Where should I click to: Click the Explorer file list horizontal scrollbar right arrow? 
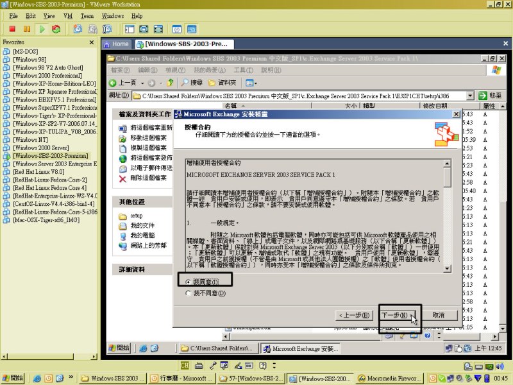(x=495, y=336)
